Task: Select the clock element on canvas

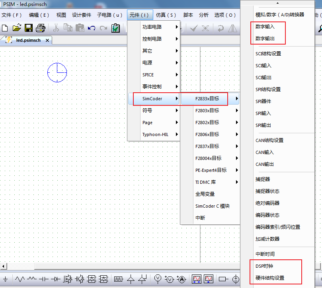Action: point(57,72)
